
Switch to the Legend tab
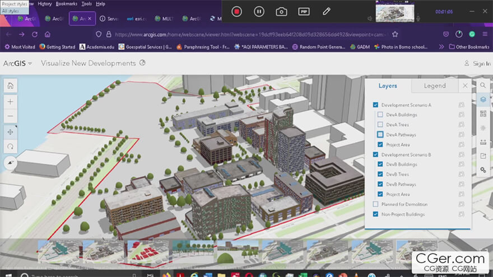click(435, 86)
